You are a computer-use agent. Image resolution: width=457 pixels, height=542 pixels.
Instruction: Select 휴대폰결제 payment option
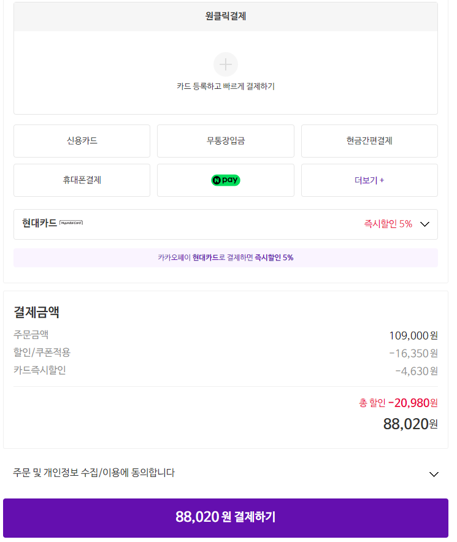tap(82, 180)
